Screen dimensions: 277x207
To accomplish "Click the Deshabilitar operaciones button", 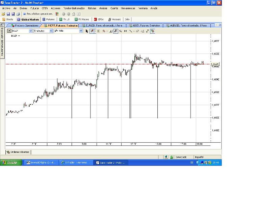I will tap(37, 14).
